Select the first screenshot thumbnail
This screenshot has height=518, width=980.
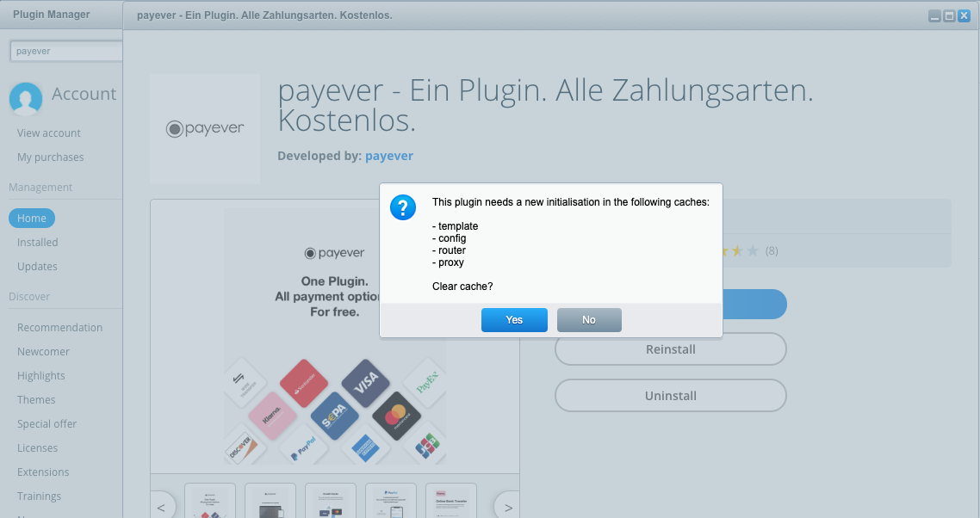(210, 501)
